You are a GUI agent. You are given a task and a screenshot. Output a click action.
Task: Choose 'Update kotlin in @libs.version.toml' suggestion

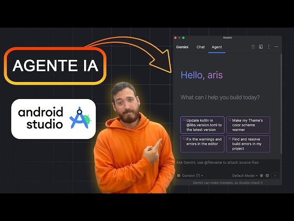(202, 125)
